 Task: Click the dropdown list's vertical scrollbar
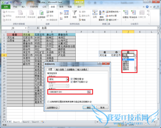tap(135, 65)
